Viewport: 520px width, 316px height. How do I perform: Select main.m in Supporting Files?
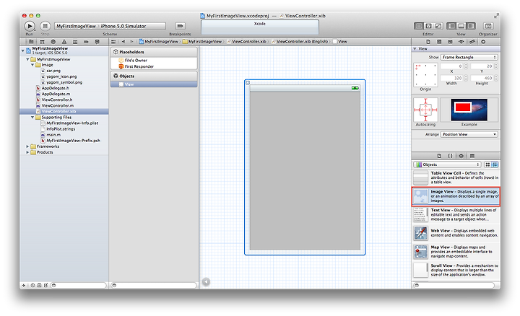click(x=53, y=135)
